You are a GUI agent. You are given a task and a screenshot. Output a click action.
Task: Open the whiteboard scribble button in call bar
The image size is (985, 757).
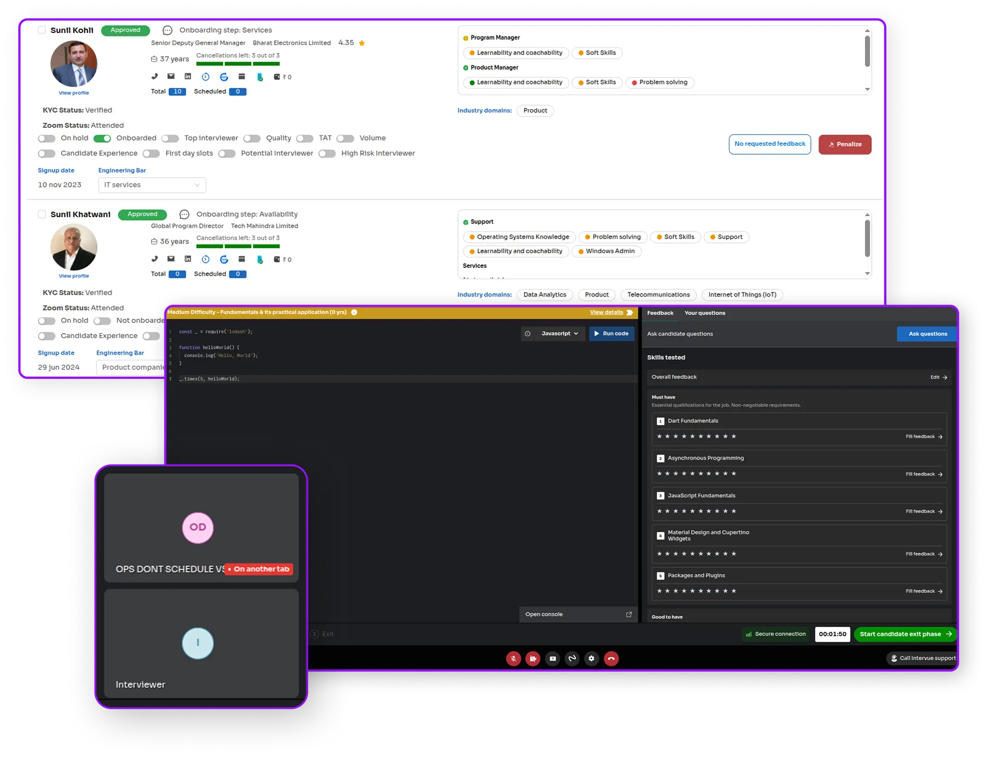click(572, 659)
